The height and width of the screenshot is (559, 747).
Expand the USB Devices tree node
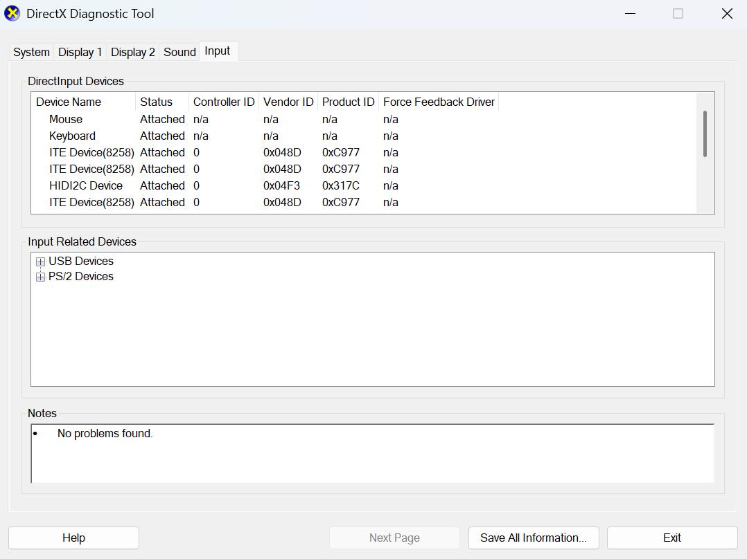pos(41,262)
